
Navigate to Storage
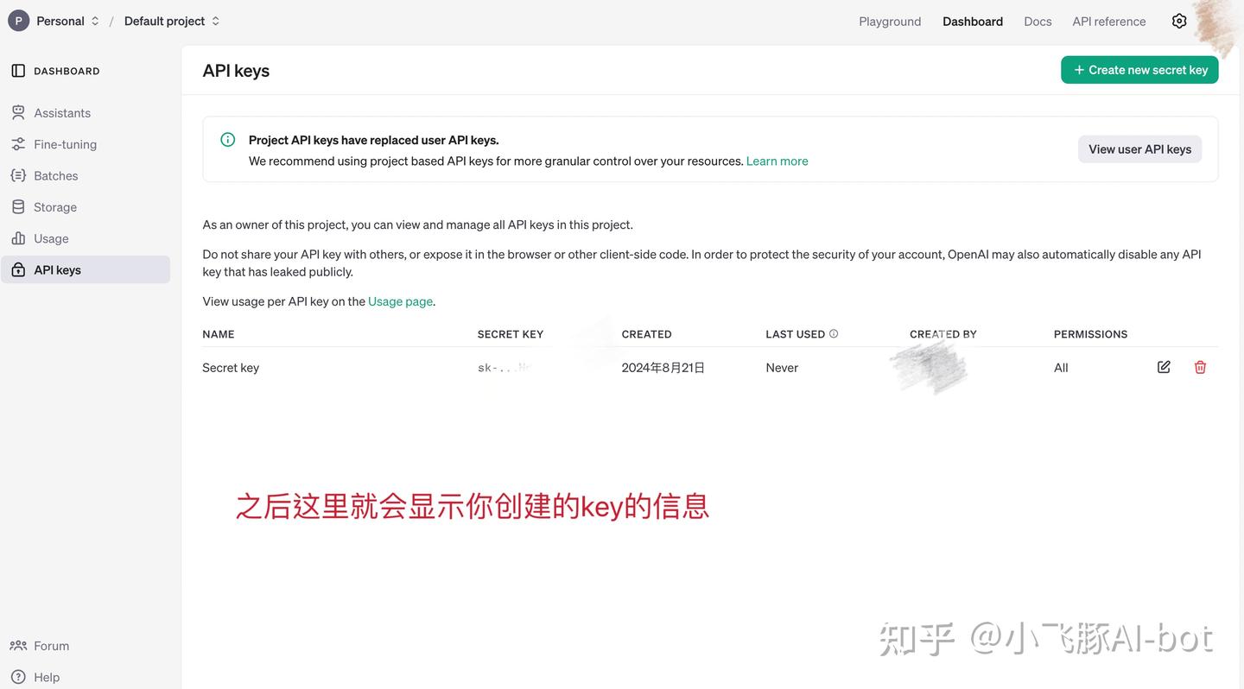(x=54, y=205)
